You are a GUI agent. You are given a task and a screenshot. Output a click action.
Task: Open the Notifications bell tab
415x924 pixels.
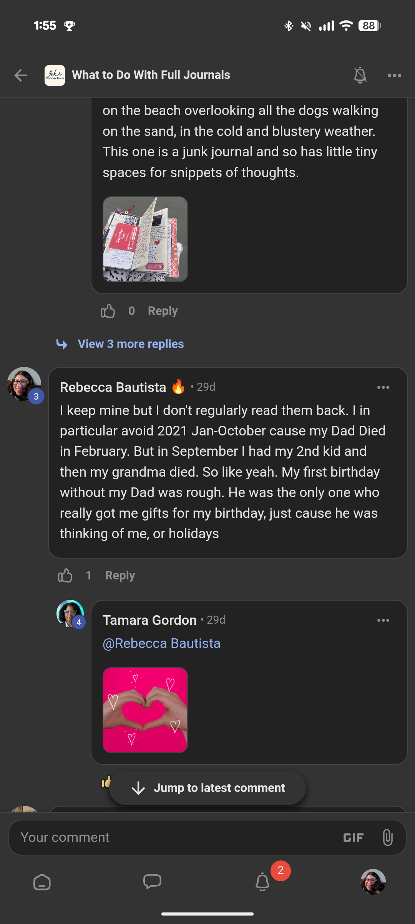(x=263, y=882)
